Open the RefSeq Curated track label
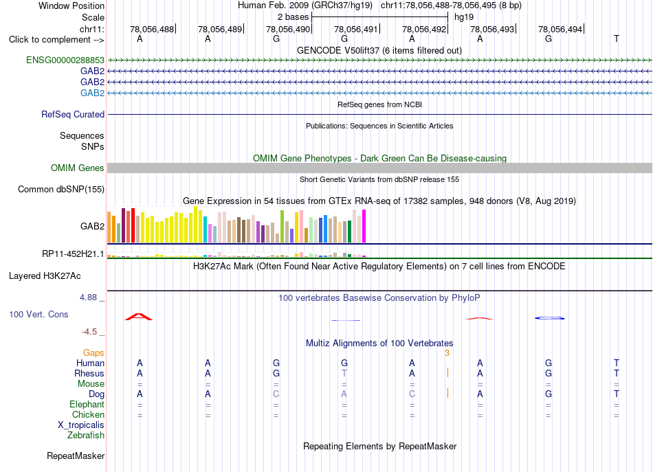Image resolution: width=653 pixels, height=472 pixels. [x=73, y=114]
